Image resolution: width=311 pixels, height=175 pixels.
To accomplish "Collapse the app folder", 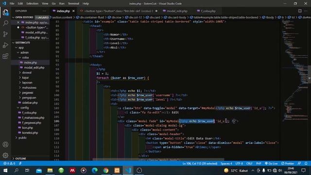I will [30, 48].
